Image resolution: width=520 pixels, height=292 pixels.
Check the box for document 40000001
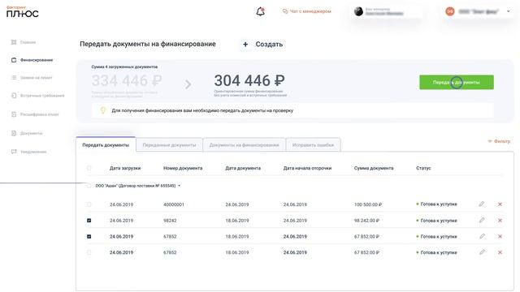click(x=89, y=204)
